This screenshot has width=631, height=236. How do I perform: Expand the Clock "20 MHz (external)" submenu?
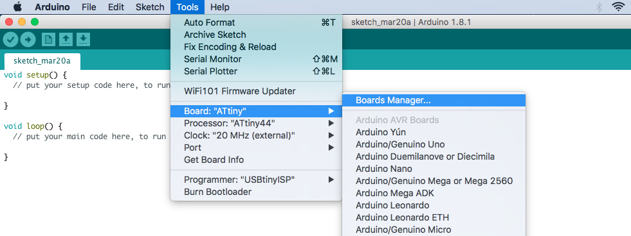[256, 135]
